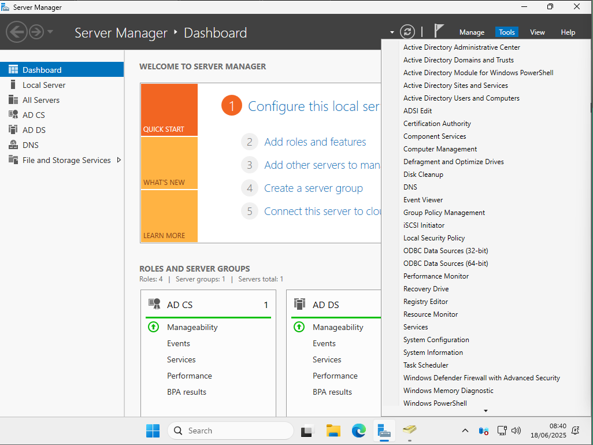The width and height of the screenshot is (593, 445).
Task: Open Active Directory Administrative Center
Action: [x=461, y=47]
